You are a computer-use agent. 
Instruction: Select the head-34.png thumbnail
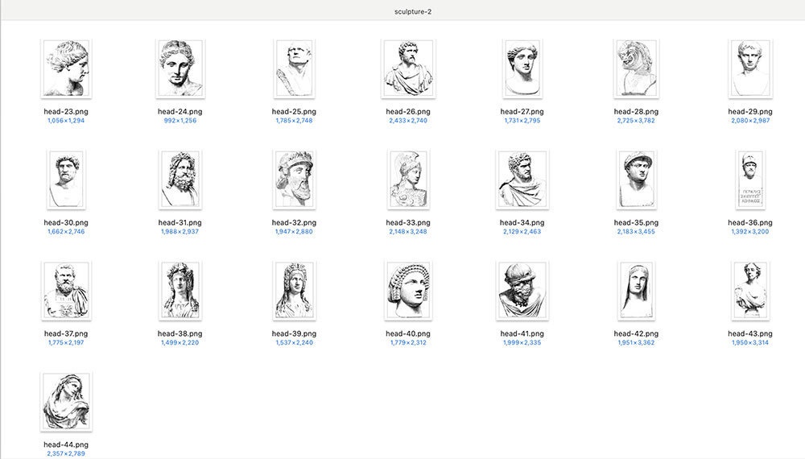point(522,180)
